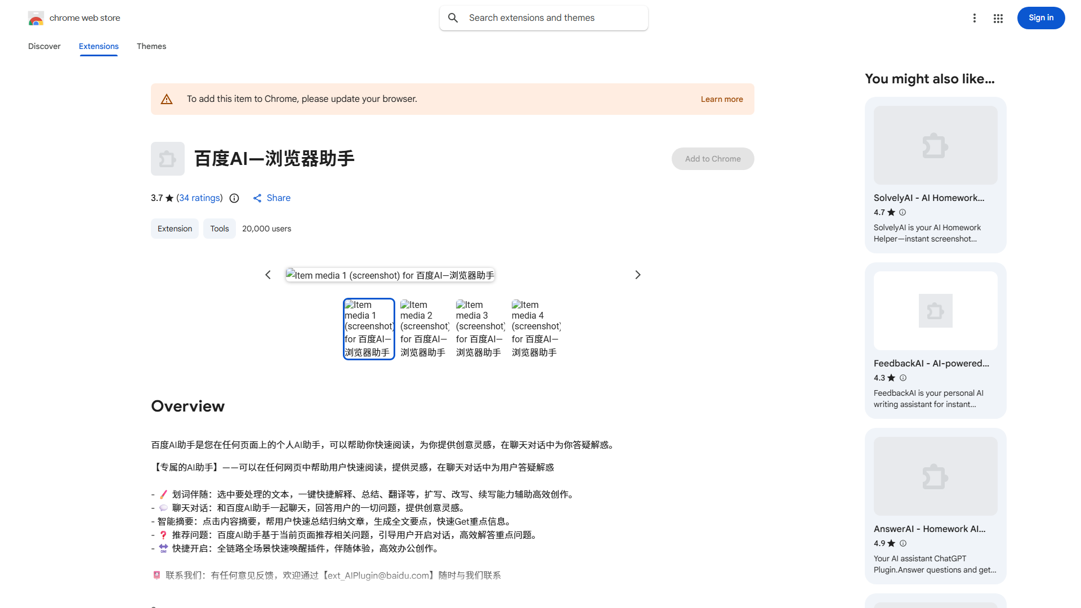Open the three-dot overflow menu
Viewport: 1081px width, 608px height.
tap(975, 18)
